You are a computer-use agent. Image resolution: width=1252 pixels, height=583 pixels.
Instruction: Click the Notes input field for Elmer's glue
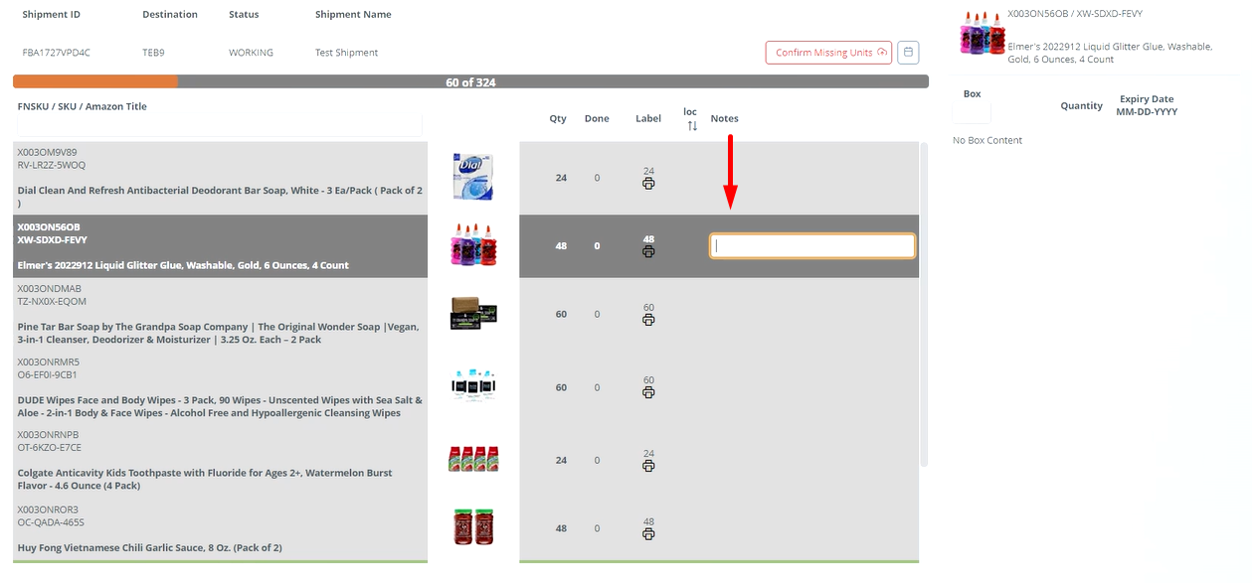(811, 245)
